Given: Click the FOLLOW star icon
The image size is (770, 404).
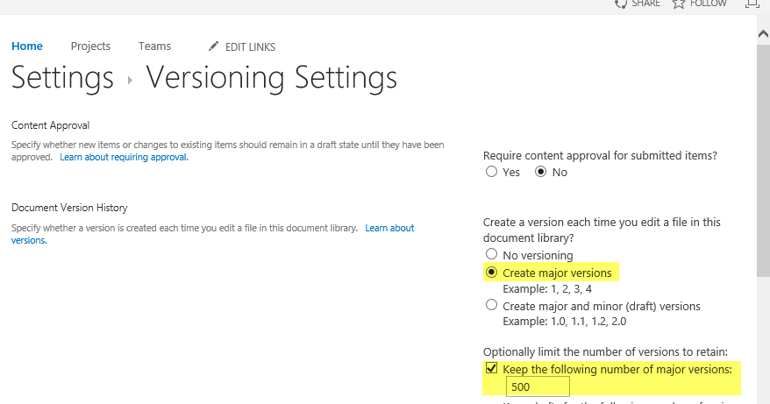Looking at the screenshot, I should pyautogui.click(x=678, y=4).
